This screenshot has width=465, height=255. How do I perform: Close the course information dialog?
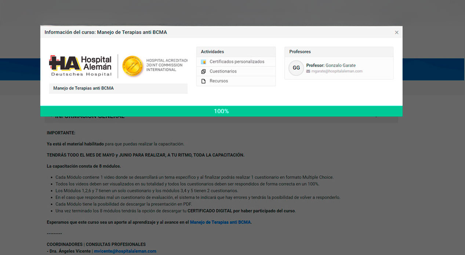[x=396, y=32]
